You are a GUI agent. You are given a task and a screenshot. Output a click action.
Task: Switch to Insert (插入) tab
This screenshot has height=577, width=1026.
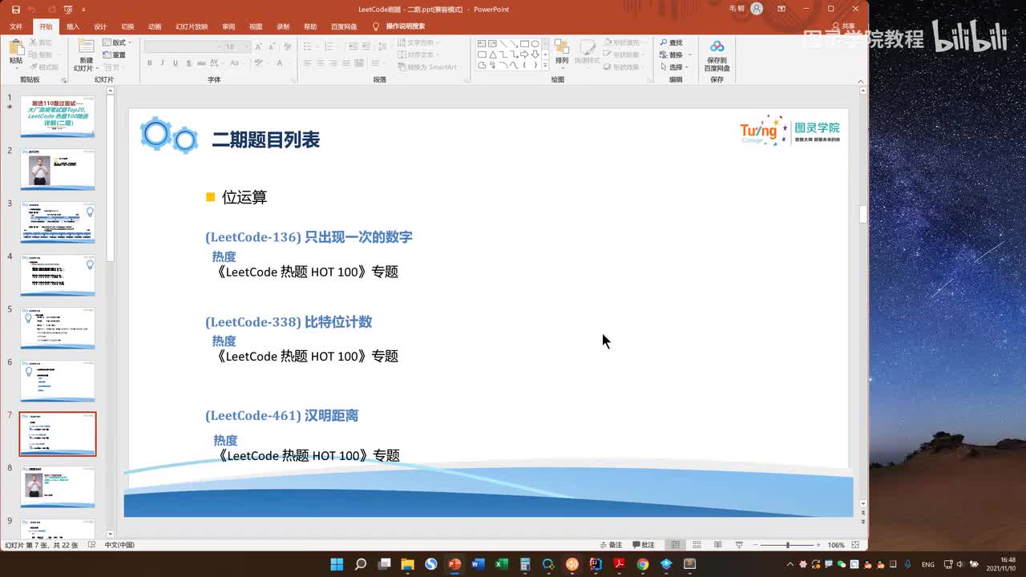coord(73,26)
